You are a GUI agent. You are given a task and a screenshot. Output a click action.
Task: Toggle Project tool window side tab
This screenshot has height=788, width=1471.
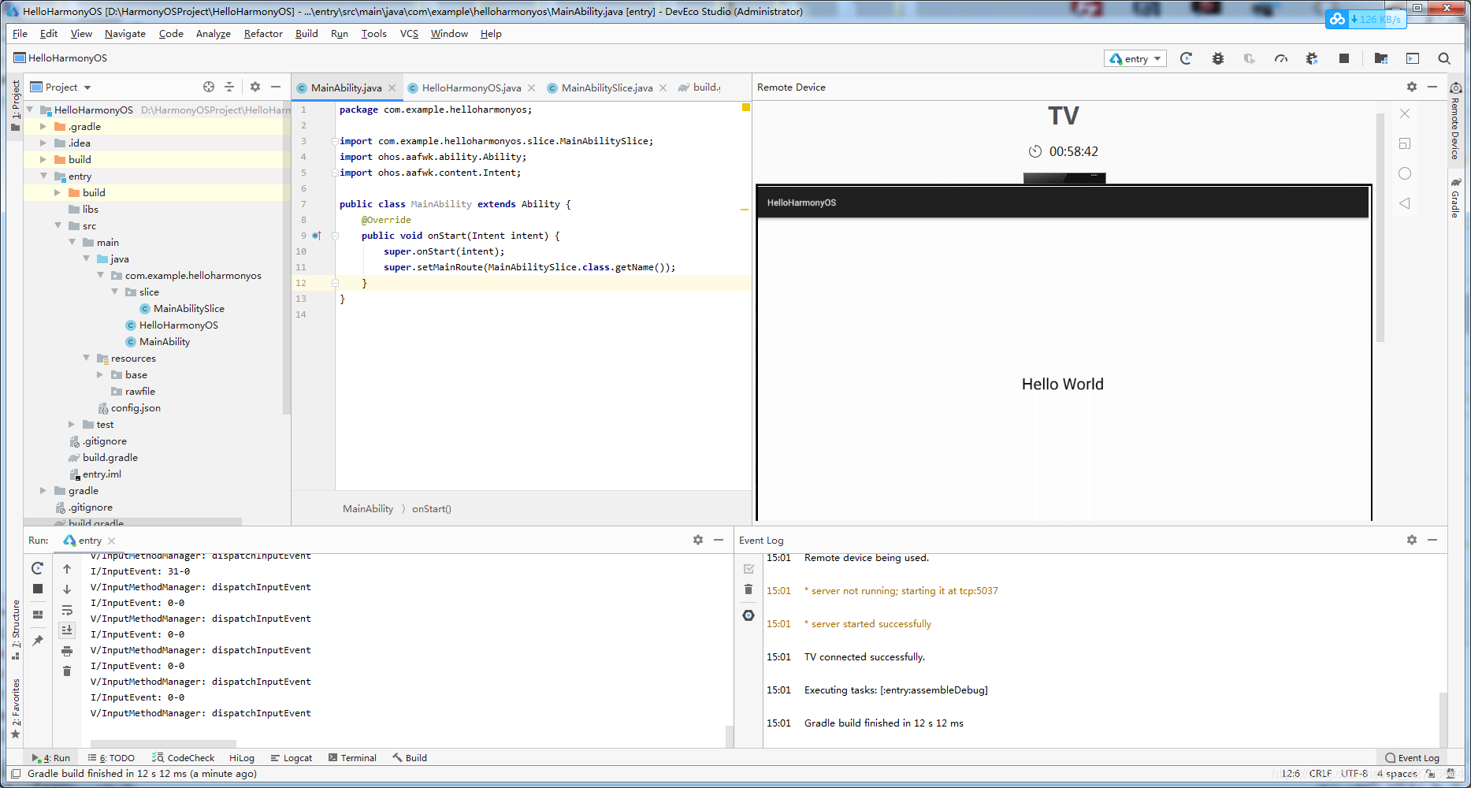(15, 105)
